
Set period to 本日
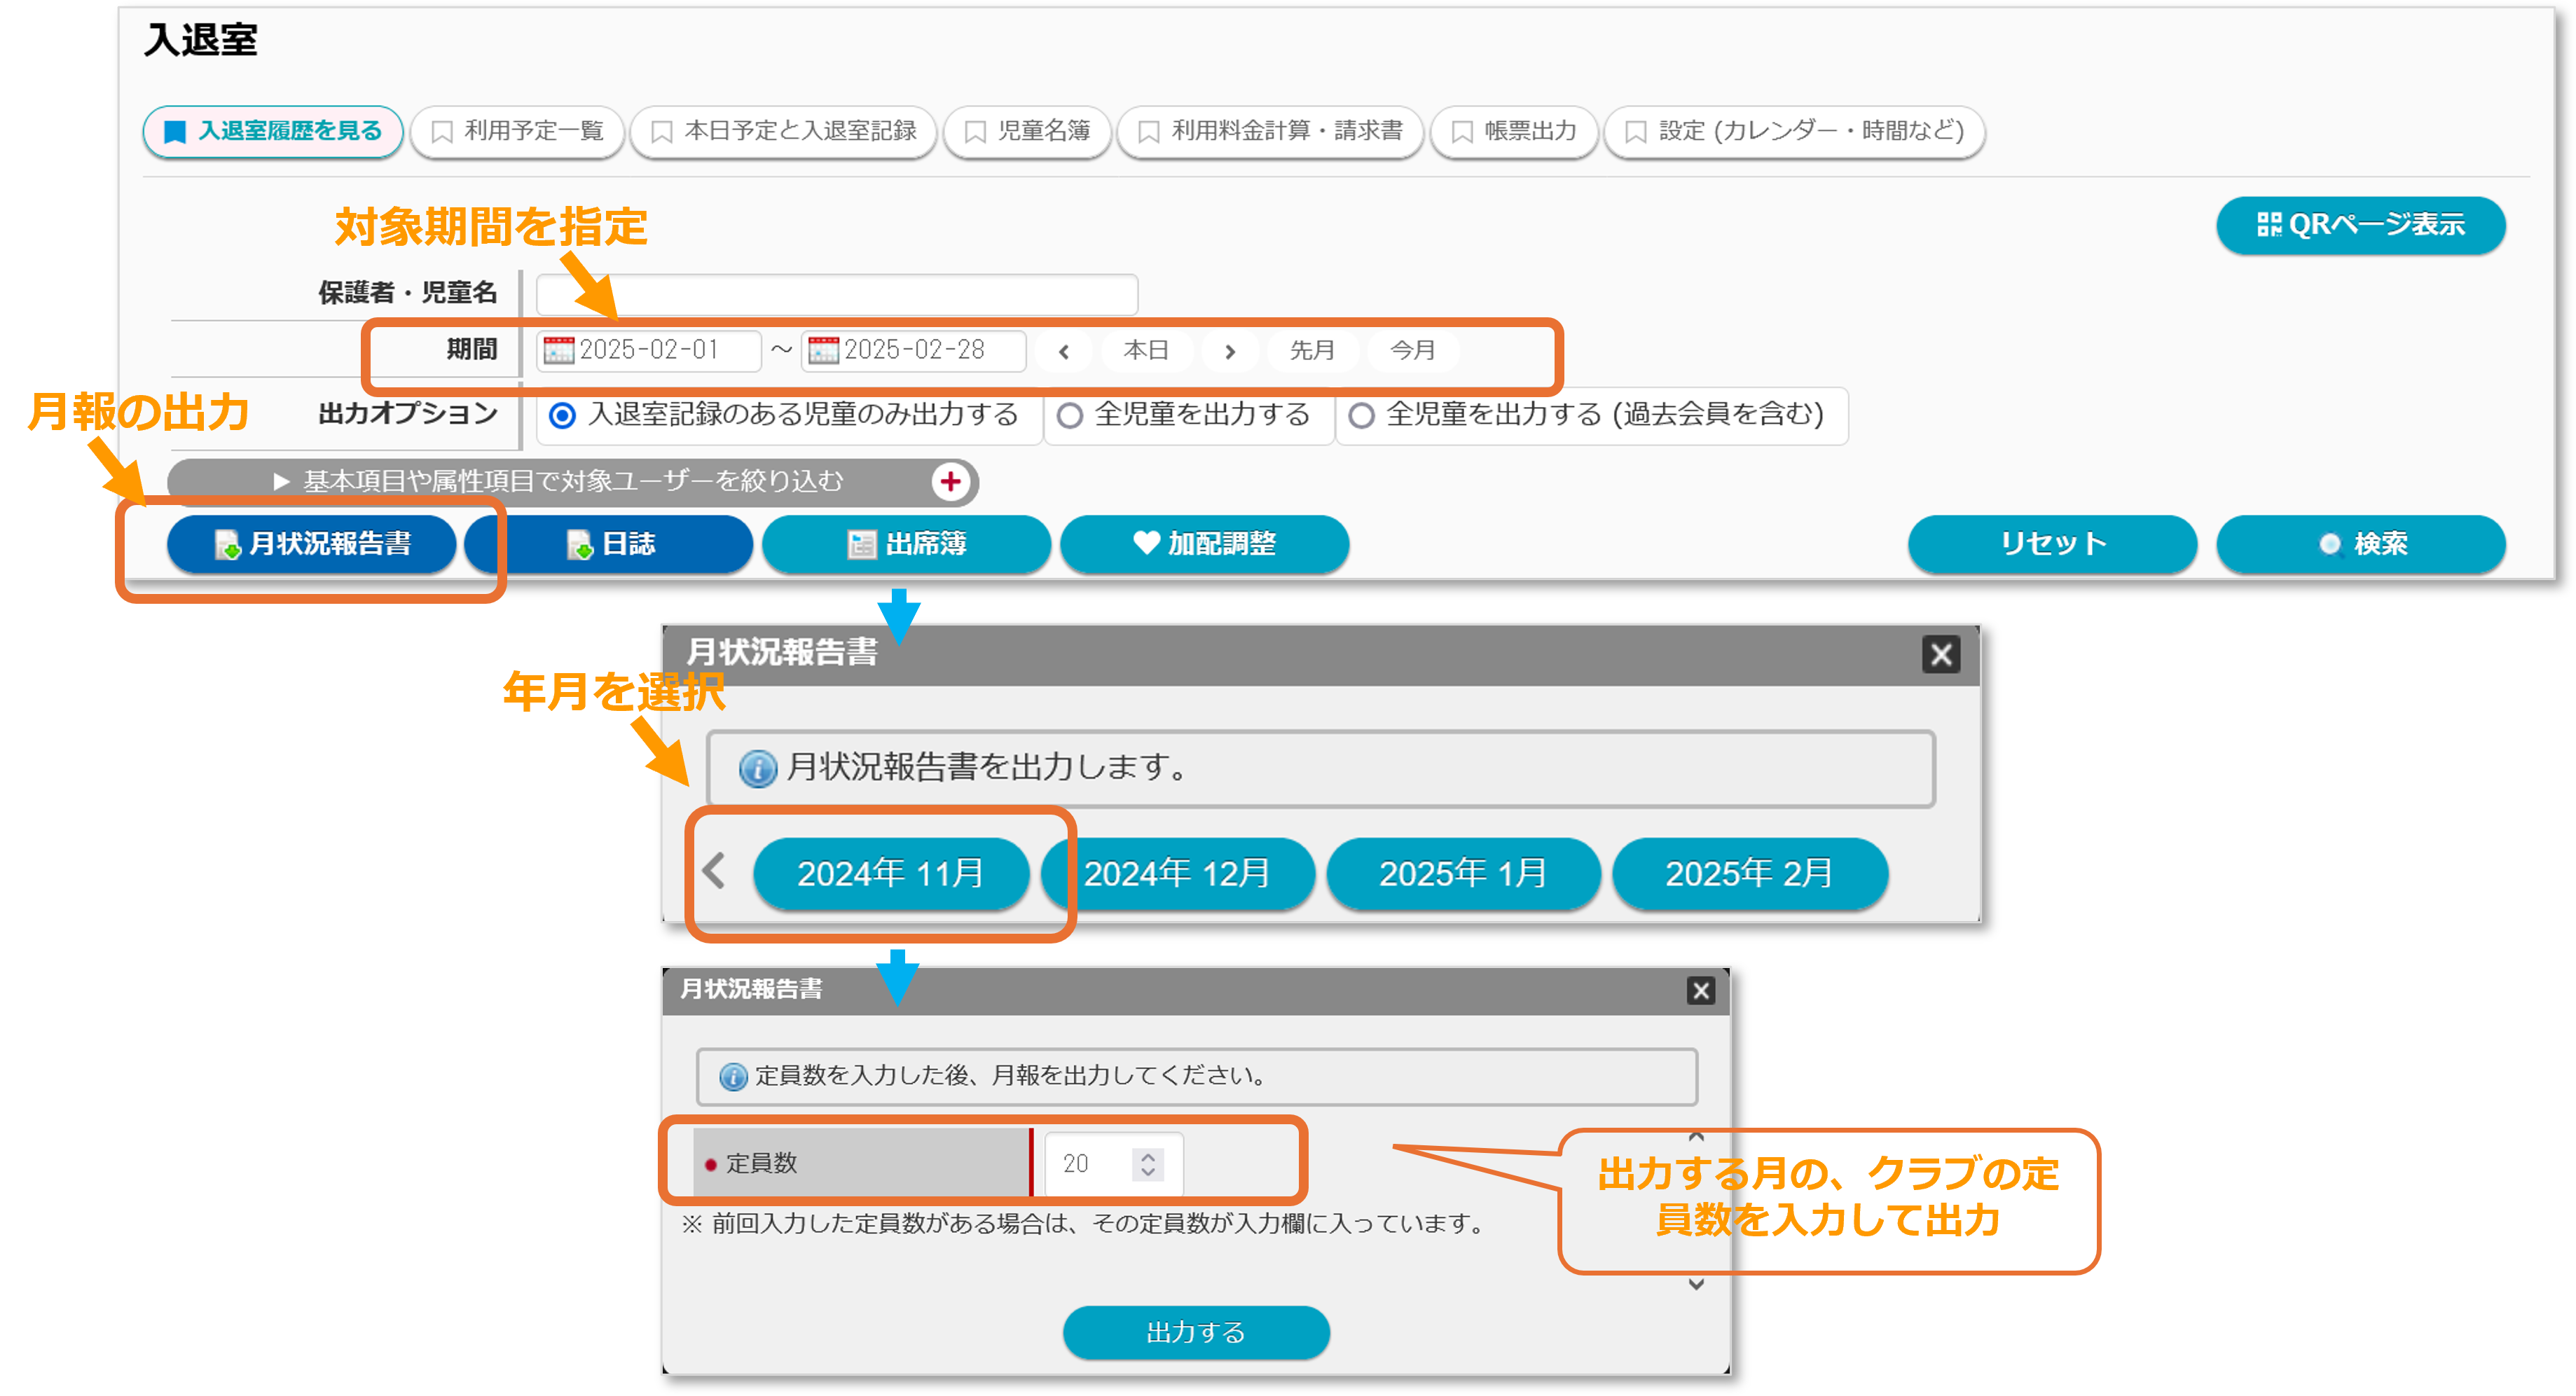[1146, 351]
